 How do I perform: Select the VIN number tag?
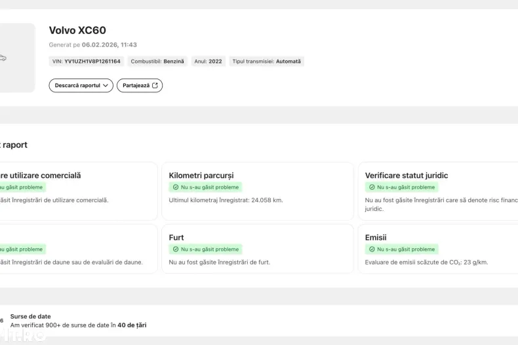(86, 62)
